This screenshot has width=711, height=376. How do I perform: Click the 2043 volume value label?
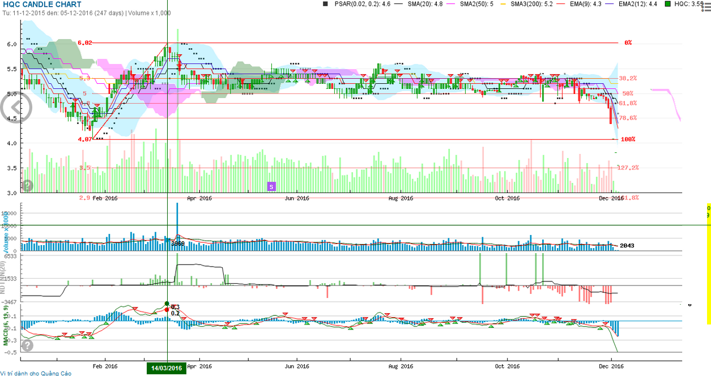[627, 246]
